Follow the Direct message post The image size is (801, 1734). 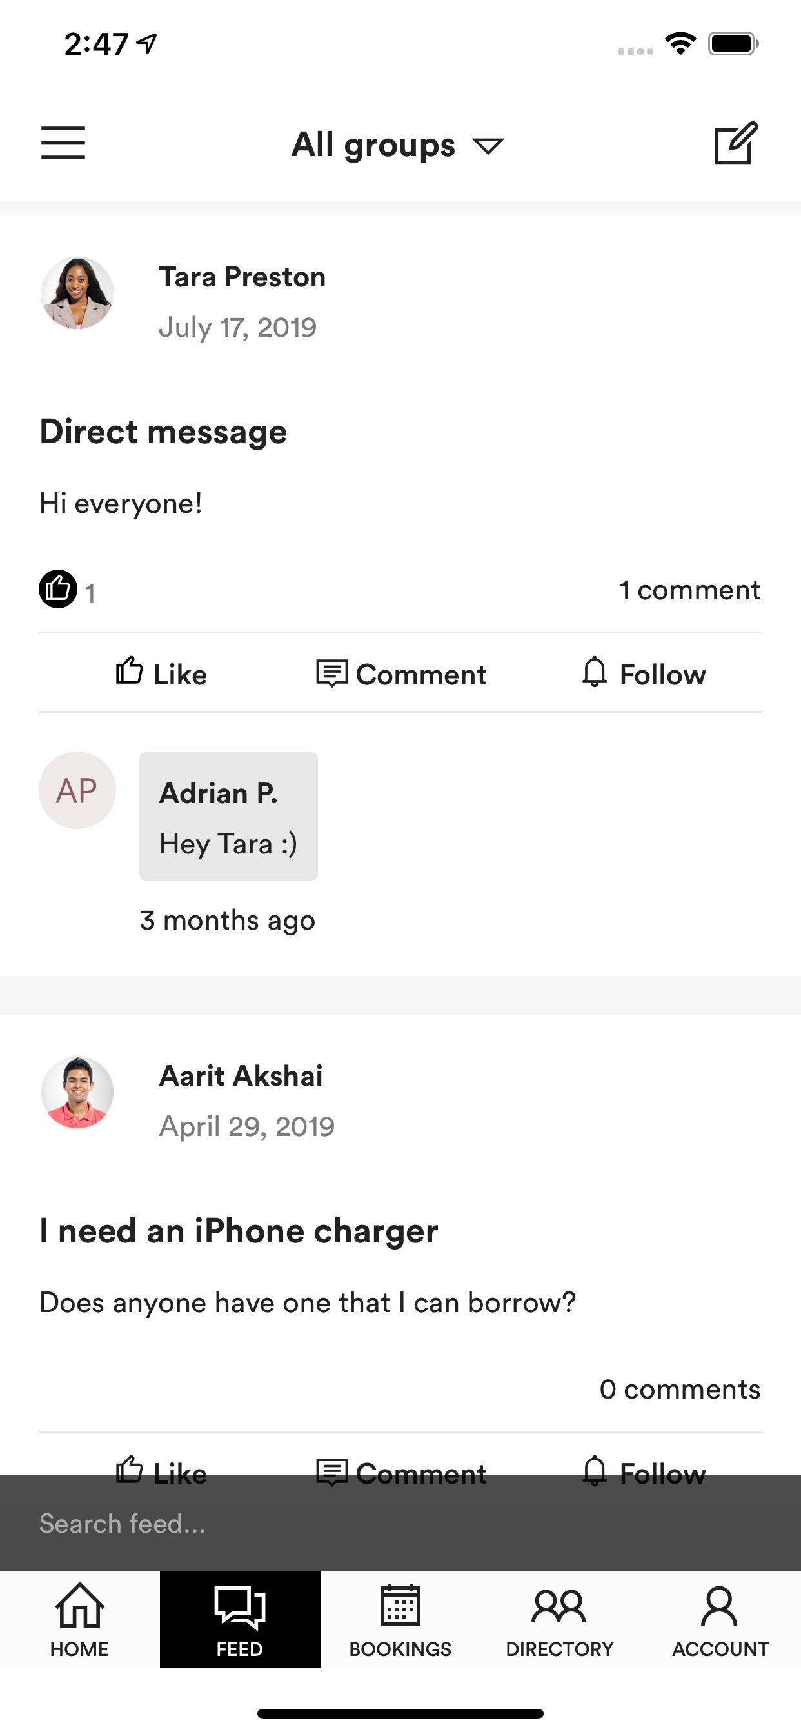(644, 673)
